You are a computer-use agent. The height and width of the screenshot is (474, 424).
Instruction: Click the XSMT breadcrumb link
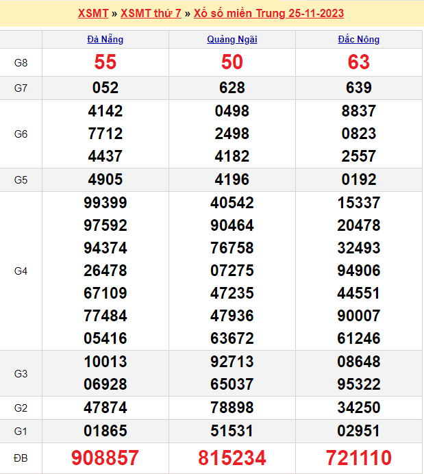point(92,14)
